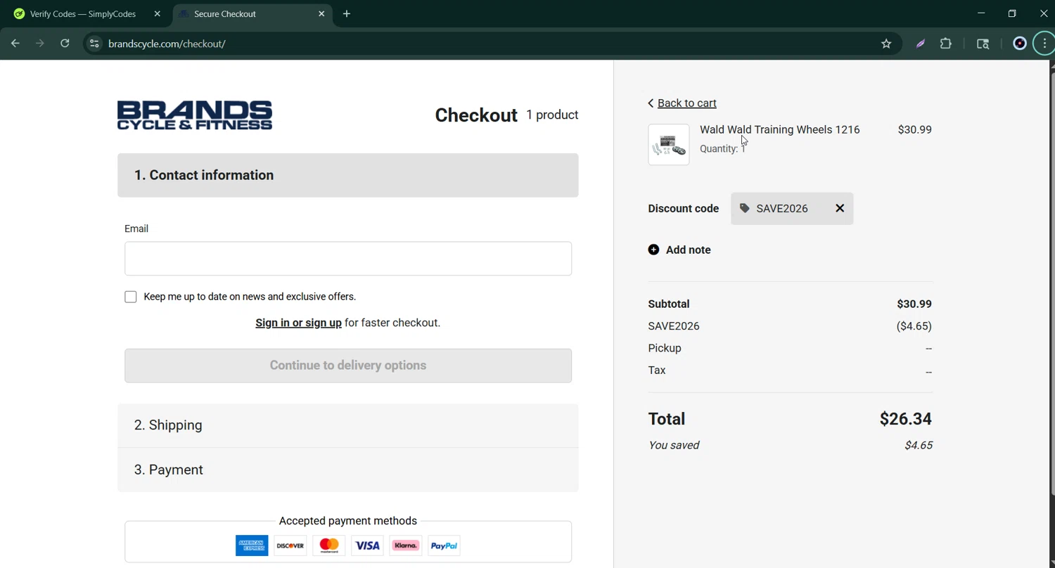View site information icon in address bar
1055x568 pixels.
pyautogui.click(x=94, y=44)
